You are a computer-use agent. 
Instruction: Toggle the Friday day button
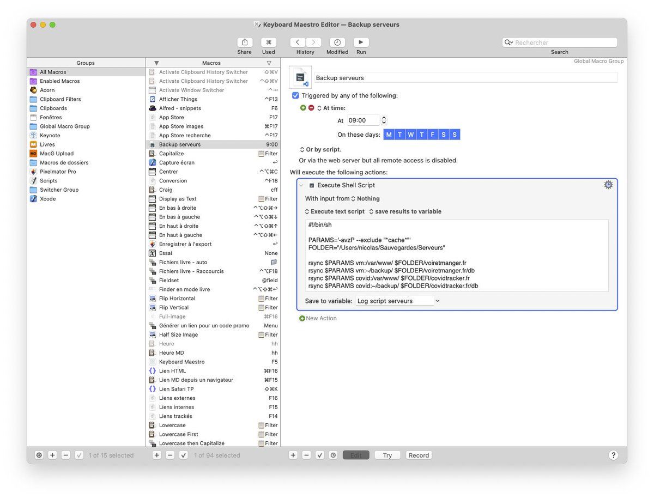(432, 135)
